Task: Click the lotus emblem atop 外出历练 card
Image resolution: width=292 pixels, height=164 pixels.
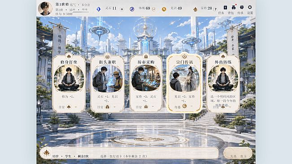Action: [x=223, y=56]
